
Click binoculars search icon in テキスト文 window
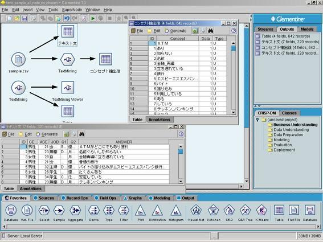tap(82, 134)
